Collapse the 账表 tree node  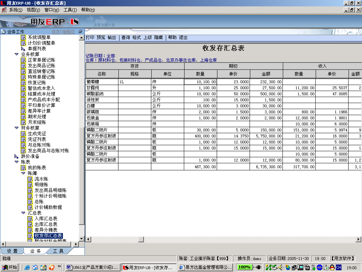point(16,162)
